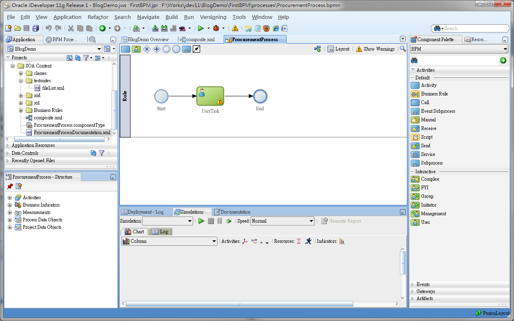Select the sequence flow arrow tool

(x=196, y=49)
